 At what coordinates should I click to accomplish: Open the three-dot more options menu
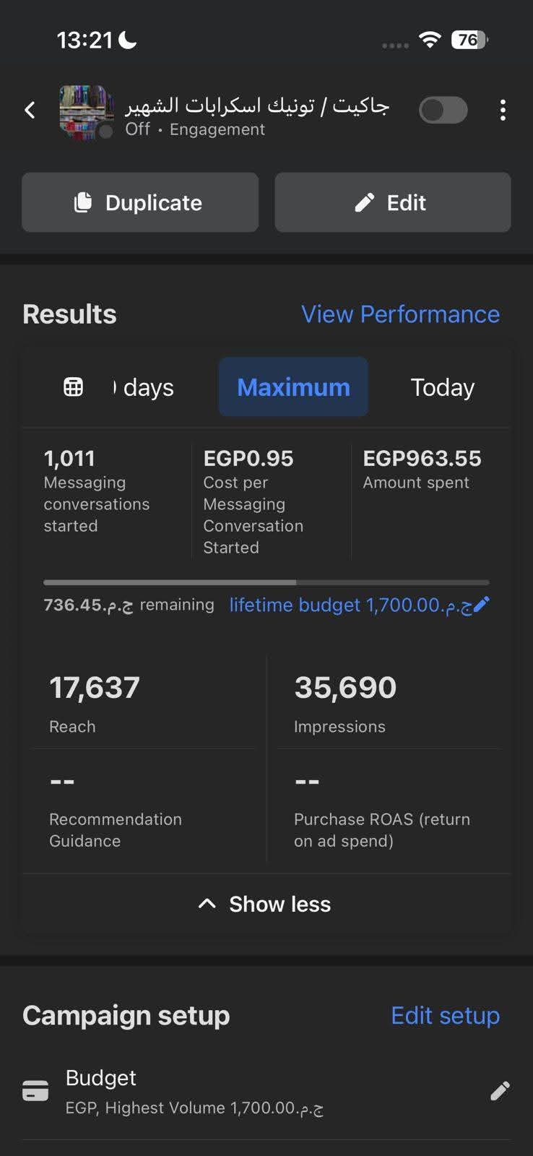[503, 111]
